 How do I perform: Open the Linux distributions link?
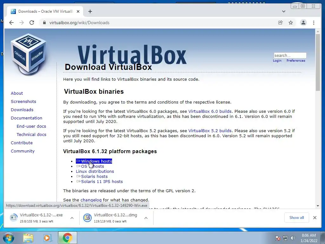point(95,171)
